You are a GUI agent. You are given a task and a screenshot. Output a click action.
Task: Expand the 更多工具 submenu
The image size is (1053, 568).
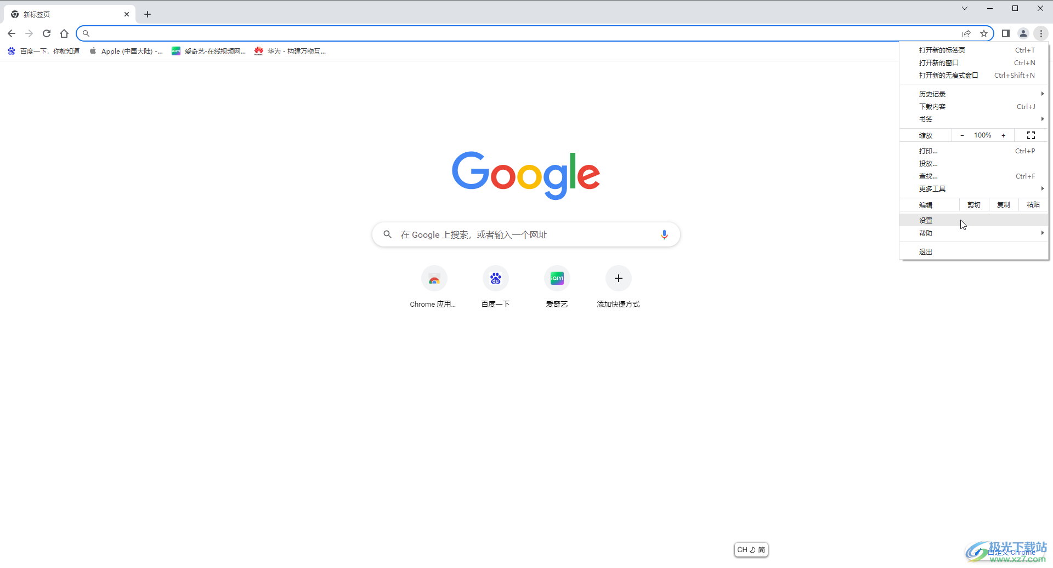coord(974,189)
